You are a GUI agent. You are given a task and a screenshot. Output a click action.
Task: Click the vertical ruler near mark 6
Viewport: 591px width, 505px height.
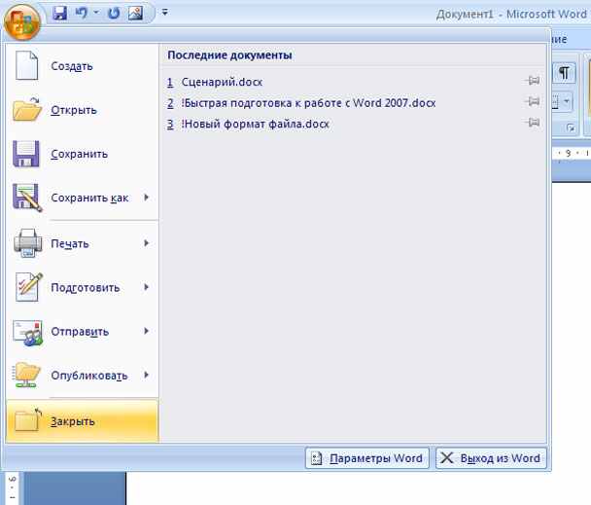coord(12,480)
